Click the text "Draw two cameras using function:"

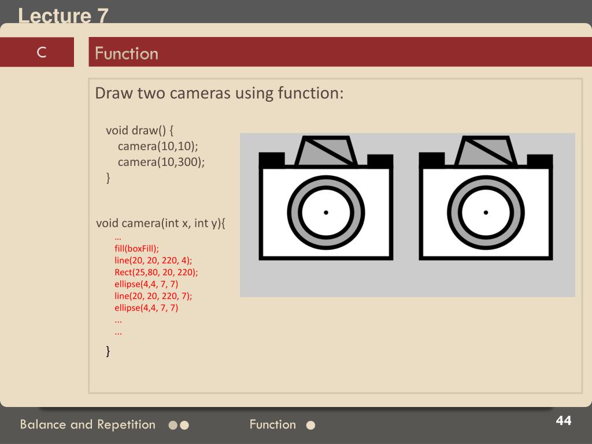point(219,93)
